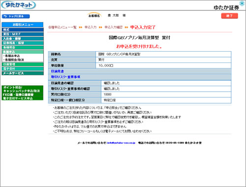The image size is (246, 187).
Task: Click 各種申込メニュー一覧 breadcrumb
Action: 62,27
